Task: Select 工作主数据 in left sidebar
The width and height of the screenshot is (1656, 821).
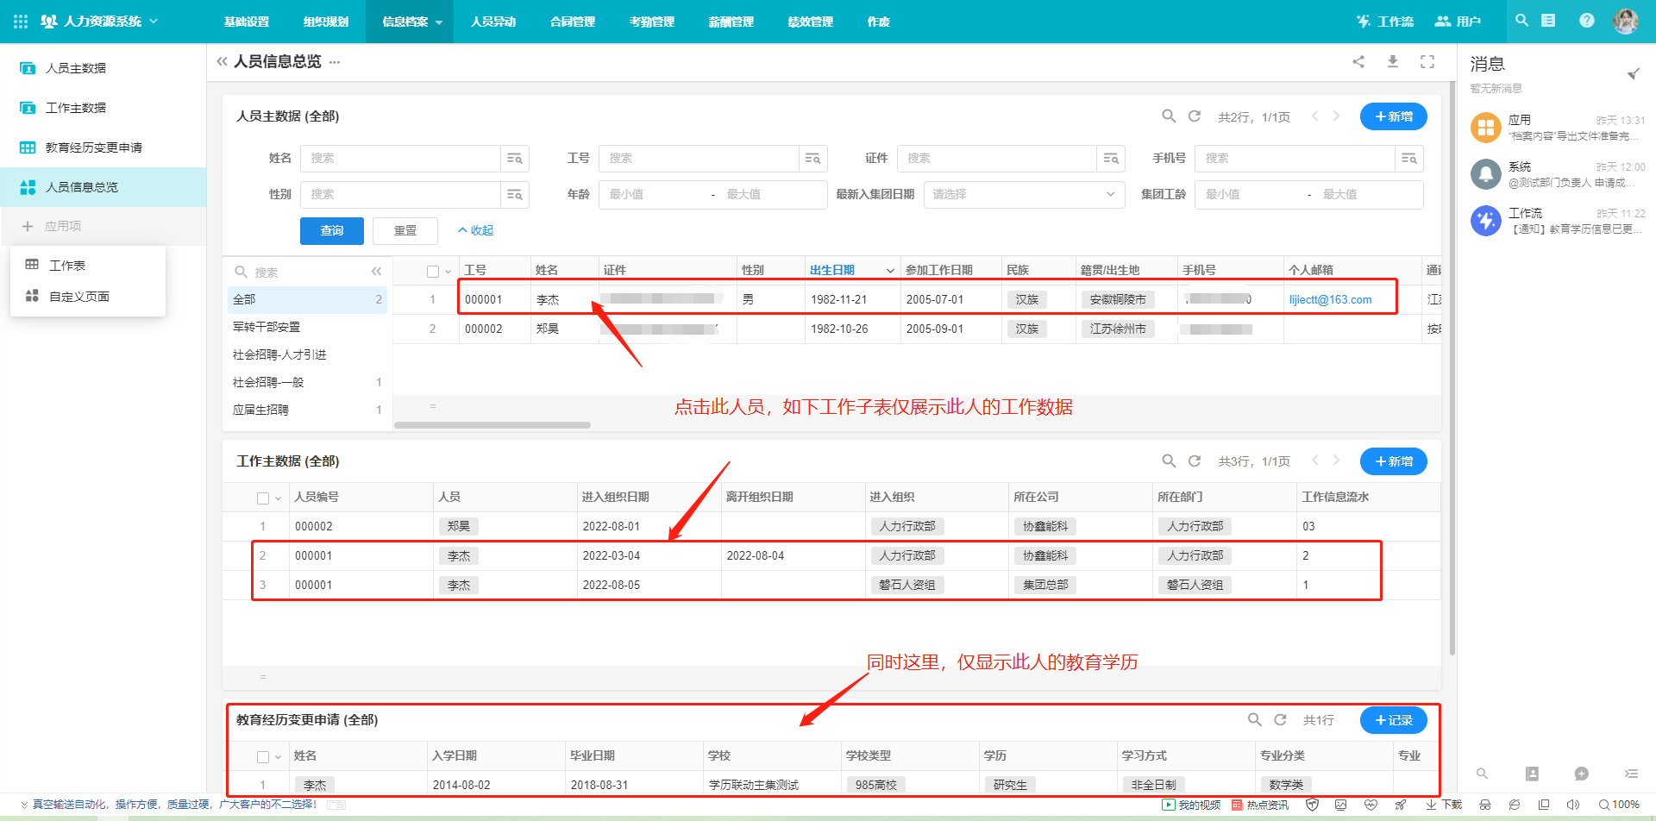Action: 76,108
